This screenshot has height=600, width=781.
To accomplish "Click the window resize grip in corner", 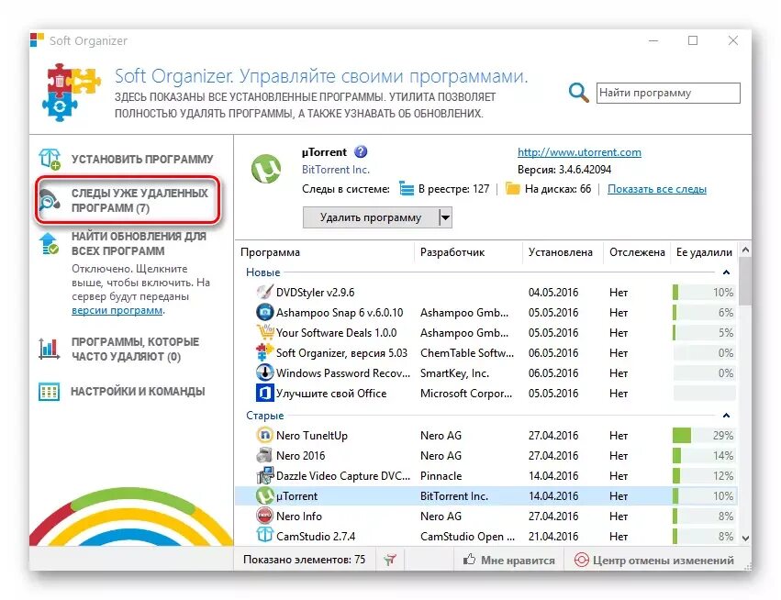I will tap(748, 567).
